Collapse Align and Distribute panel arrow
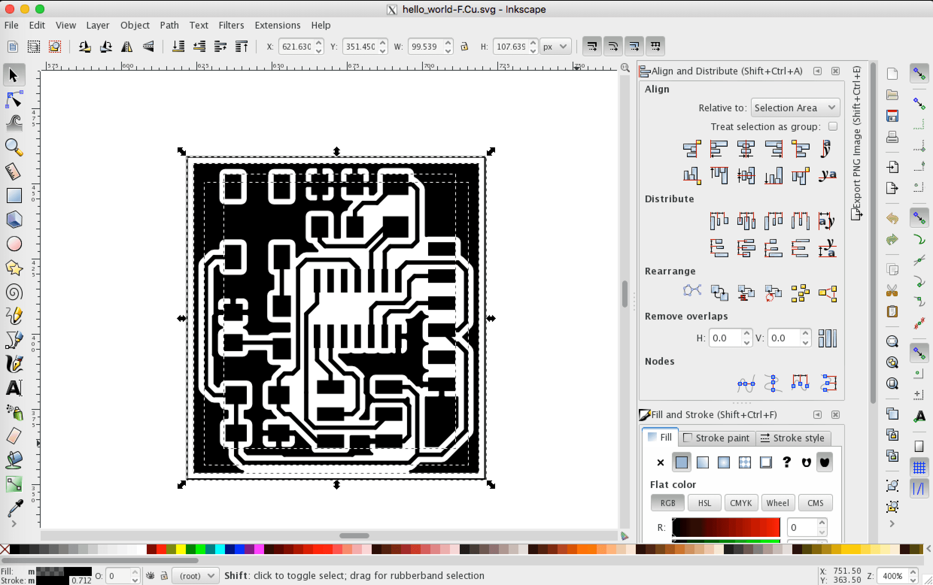Image resolution: width=933 pixels, height=585 pixels. 817,71
